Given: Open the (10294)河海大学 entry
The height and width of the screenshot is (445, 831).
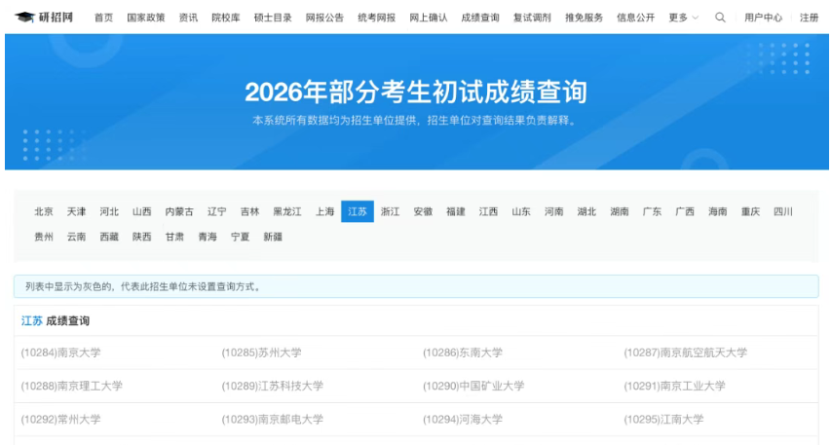Looking at the screenshot, I should (463, 419).
